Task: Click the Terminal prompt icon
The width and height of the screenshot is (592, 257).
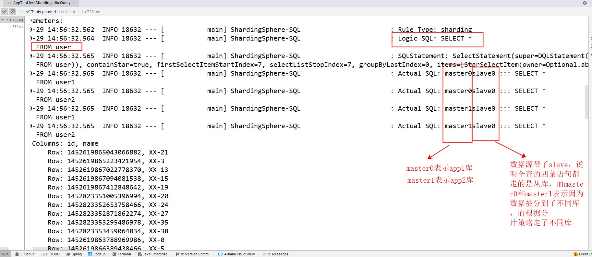Action: (114, 254)
